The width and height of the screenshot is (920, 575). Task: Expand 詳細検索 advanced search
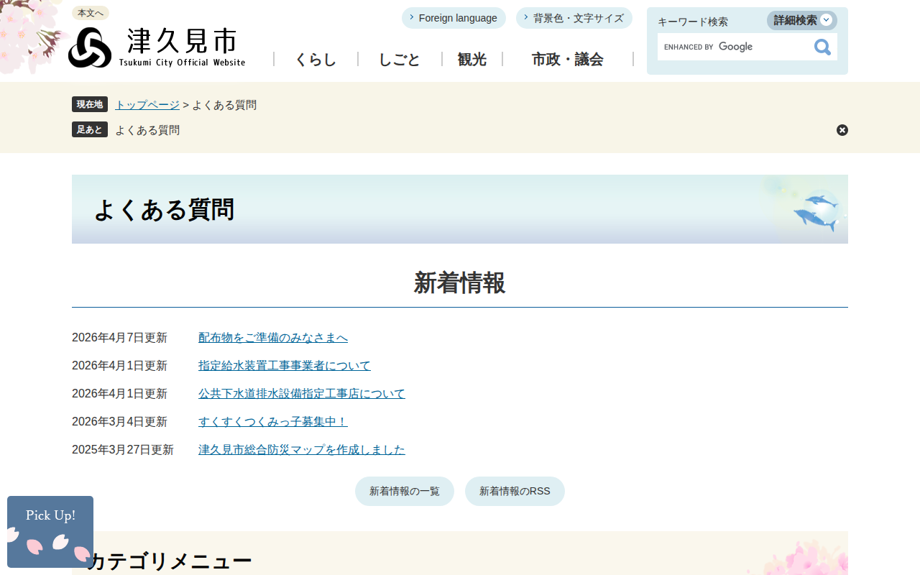tap(802, 20)
